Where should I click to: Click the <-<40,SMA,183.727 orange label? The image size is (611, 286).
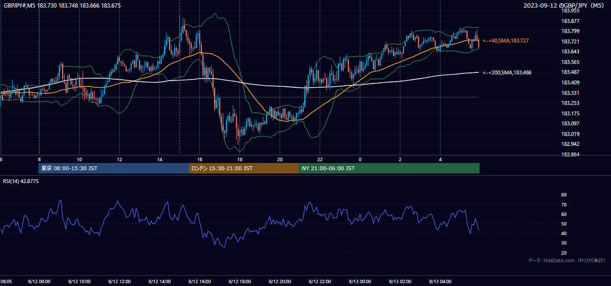coord(506,41)
